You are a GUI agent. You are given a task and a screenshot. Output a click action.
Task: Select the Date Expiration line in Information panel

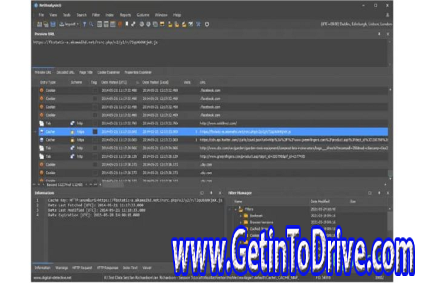(x=94, y=215)
